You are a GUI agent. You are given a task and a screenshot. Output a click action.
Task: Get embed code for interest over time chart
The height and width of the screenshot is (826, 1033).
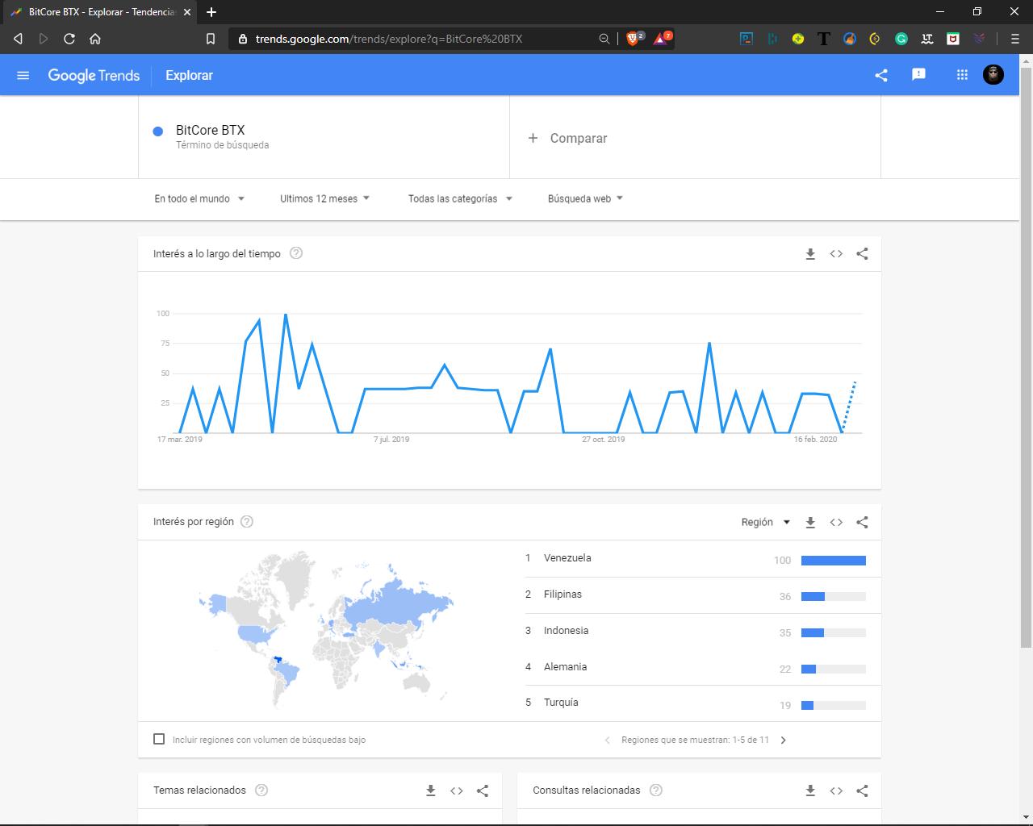coord(836,254)
